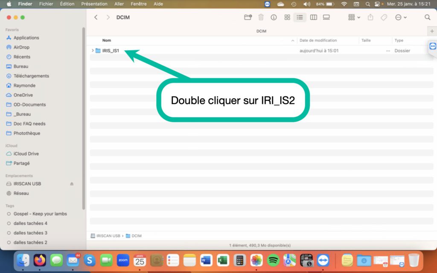Open Spotify from the Dock
437x273 pixels.
[x=273, y=260]
